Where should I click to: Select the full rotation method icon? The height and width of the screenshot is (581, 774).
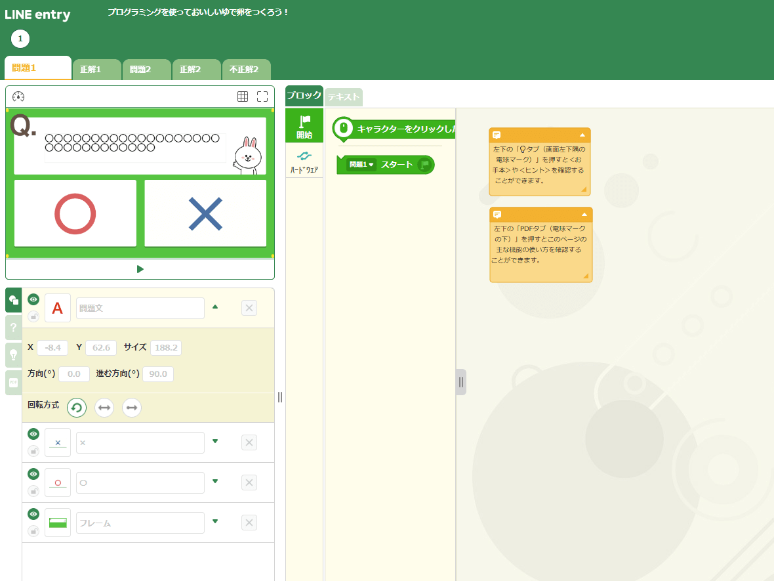point(77,408)
